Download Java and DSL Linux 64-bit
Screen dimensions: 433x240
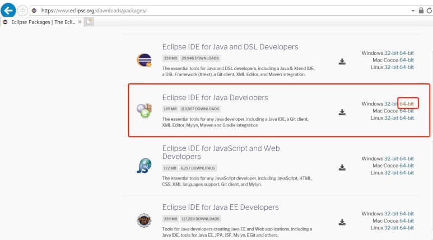407,67
